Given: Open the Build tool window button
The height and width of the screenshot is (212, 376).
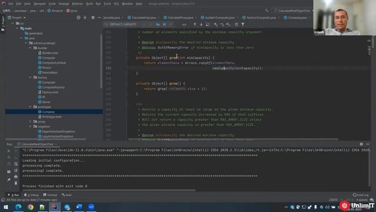Looking at the screenshot, I should 66,195.
